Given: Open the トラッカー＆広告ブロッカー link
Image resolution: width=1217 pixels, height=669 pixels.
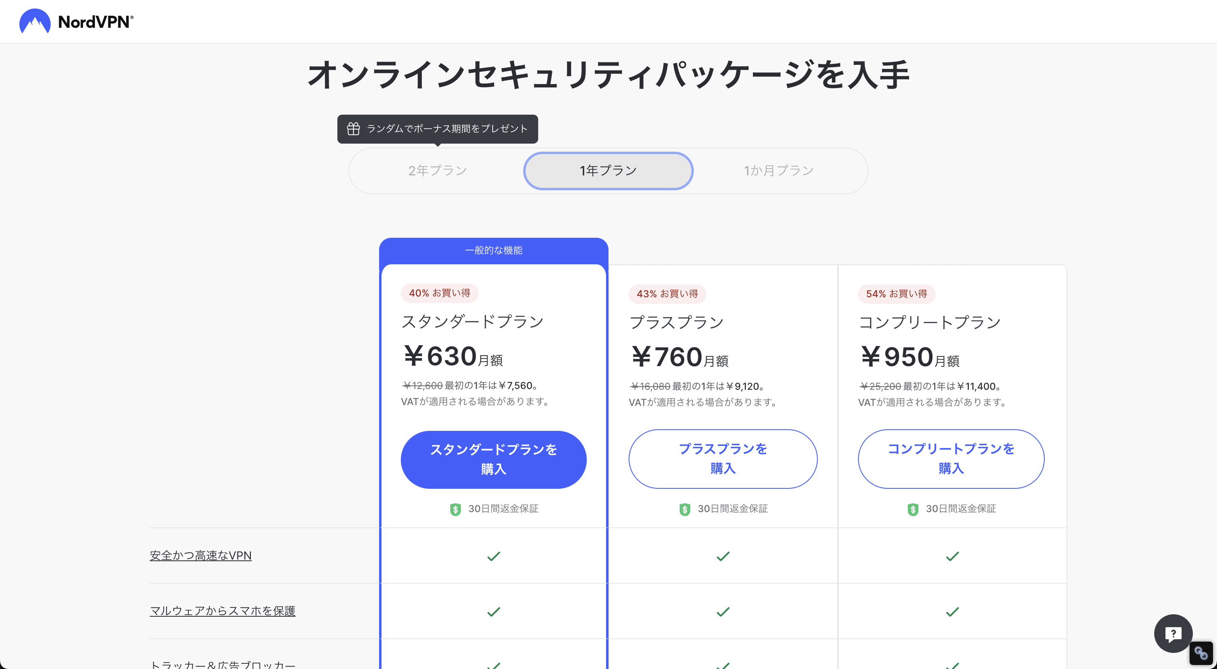Looking at the screenshot, I should pyautogui.click(x=223, y=664).
